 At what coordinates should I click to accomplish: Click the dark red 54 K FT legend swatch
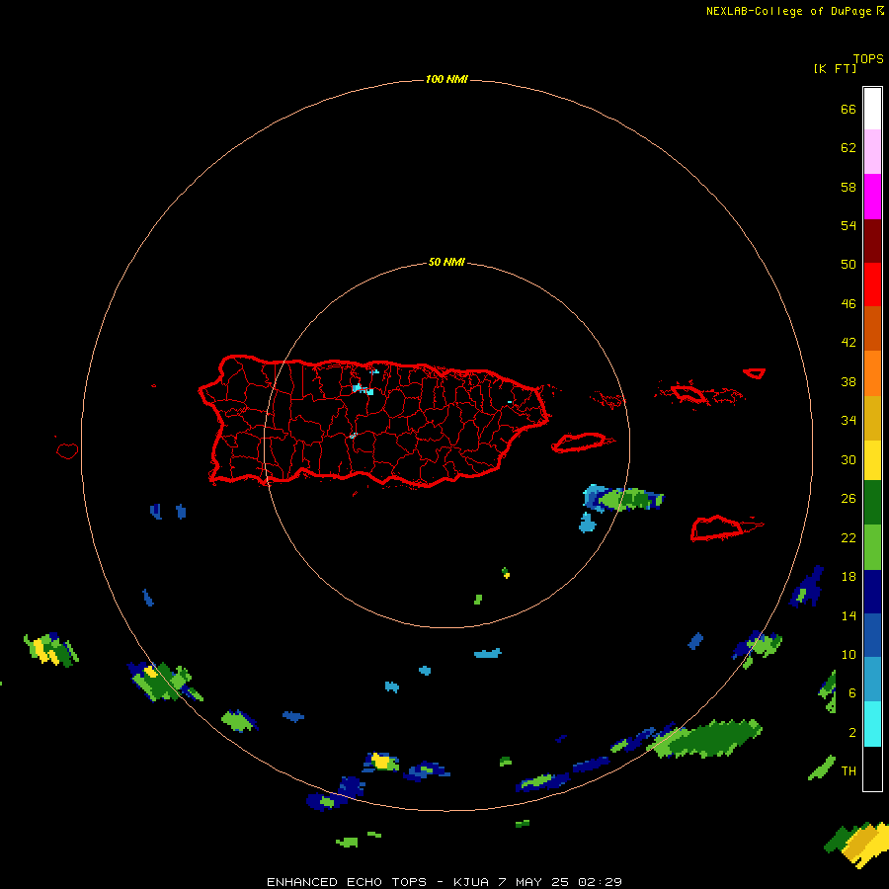tap(872, 241)
